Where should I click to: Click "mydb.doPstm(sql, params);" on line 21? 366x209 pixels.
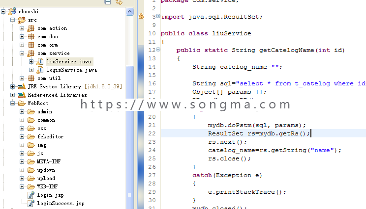[257, 126]
